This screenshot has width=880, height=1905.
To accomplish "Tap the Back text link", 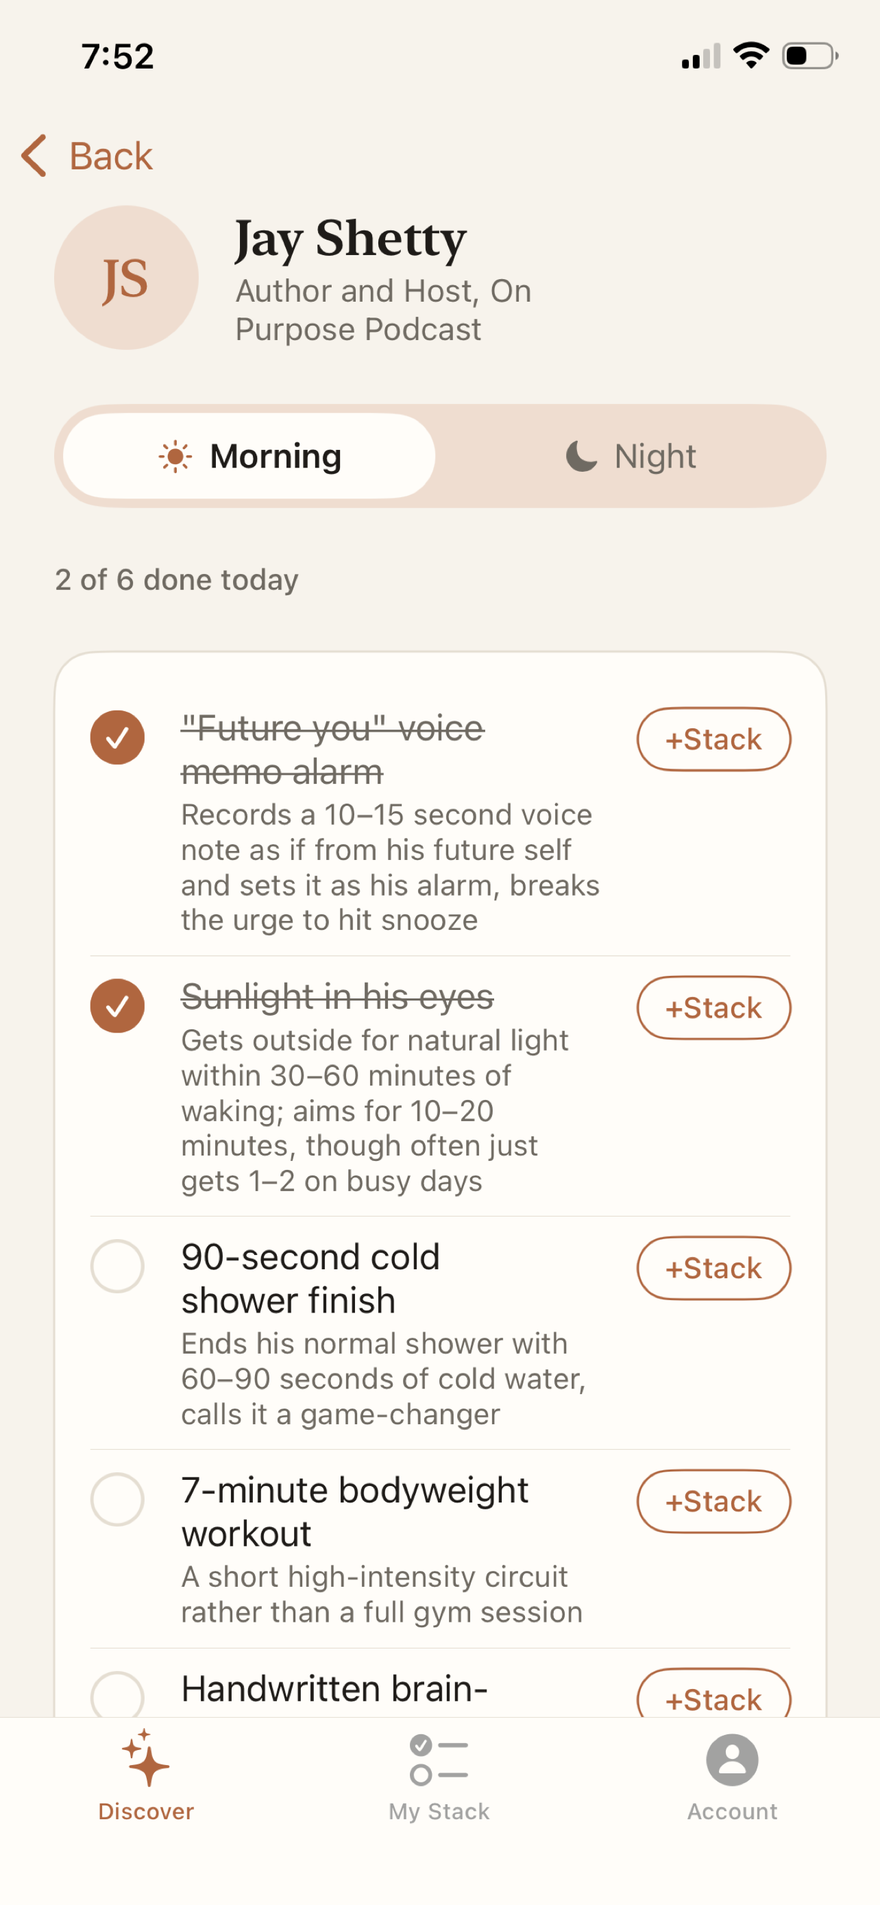I will click(111, 156).
